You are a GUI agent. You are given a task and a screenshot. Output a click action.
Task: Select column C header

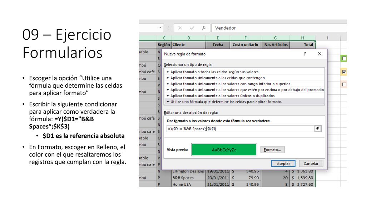[164, 38]
